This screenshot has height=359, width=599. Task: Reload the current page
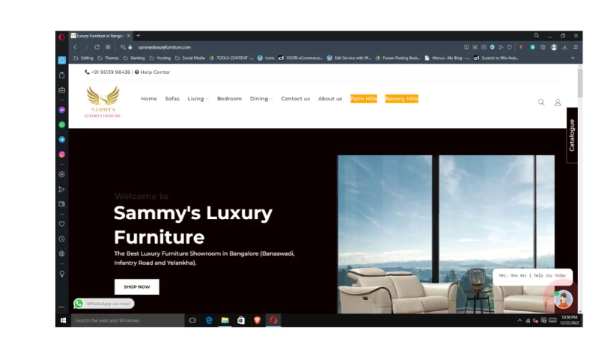[97, 47]
